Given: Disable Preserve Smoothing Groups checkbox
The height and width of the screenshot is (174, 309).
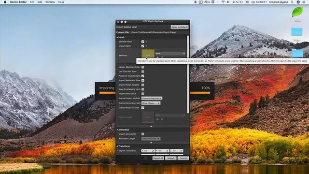Looking at the screenshot, I should (143, 76).
